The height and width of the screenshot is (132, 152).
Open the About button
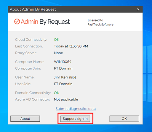(x=25, y=119)
